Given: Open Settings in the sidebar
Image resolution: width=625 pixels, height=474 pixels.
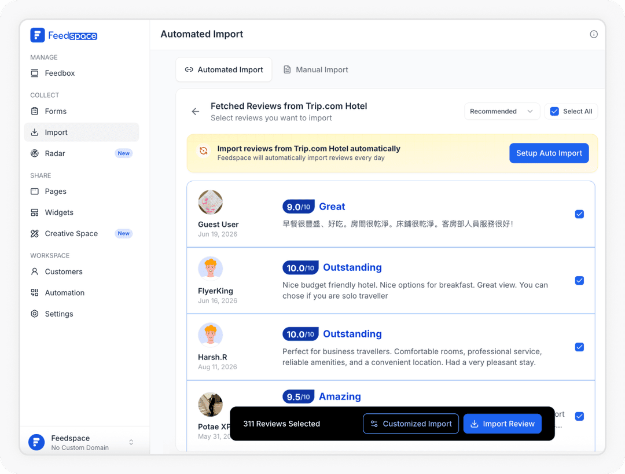Looking at the screenshot, I should pos(82,314).
